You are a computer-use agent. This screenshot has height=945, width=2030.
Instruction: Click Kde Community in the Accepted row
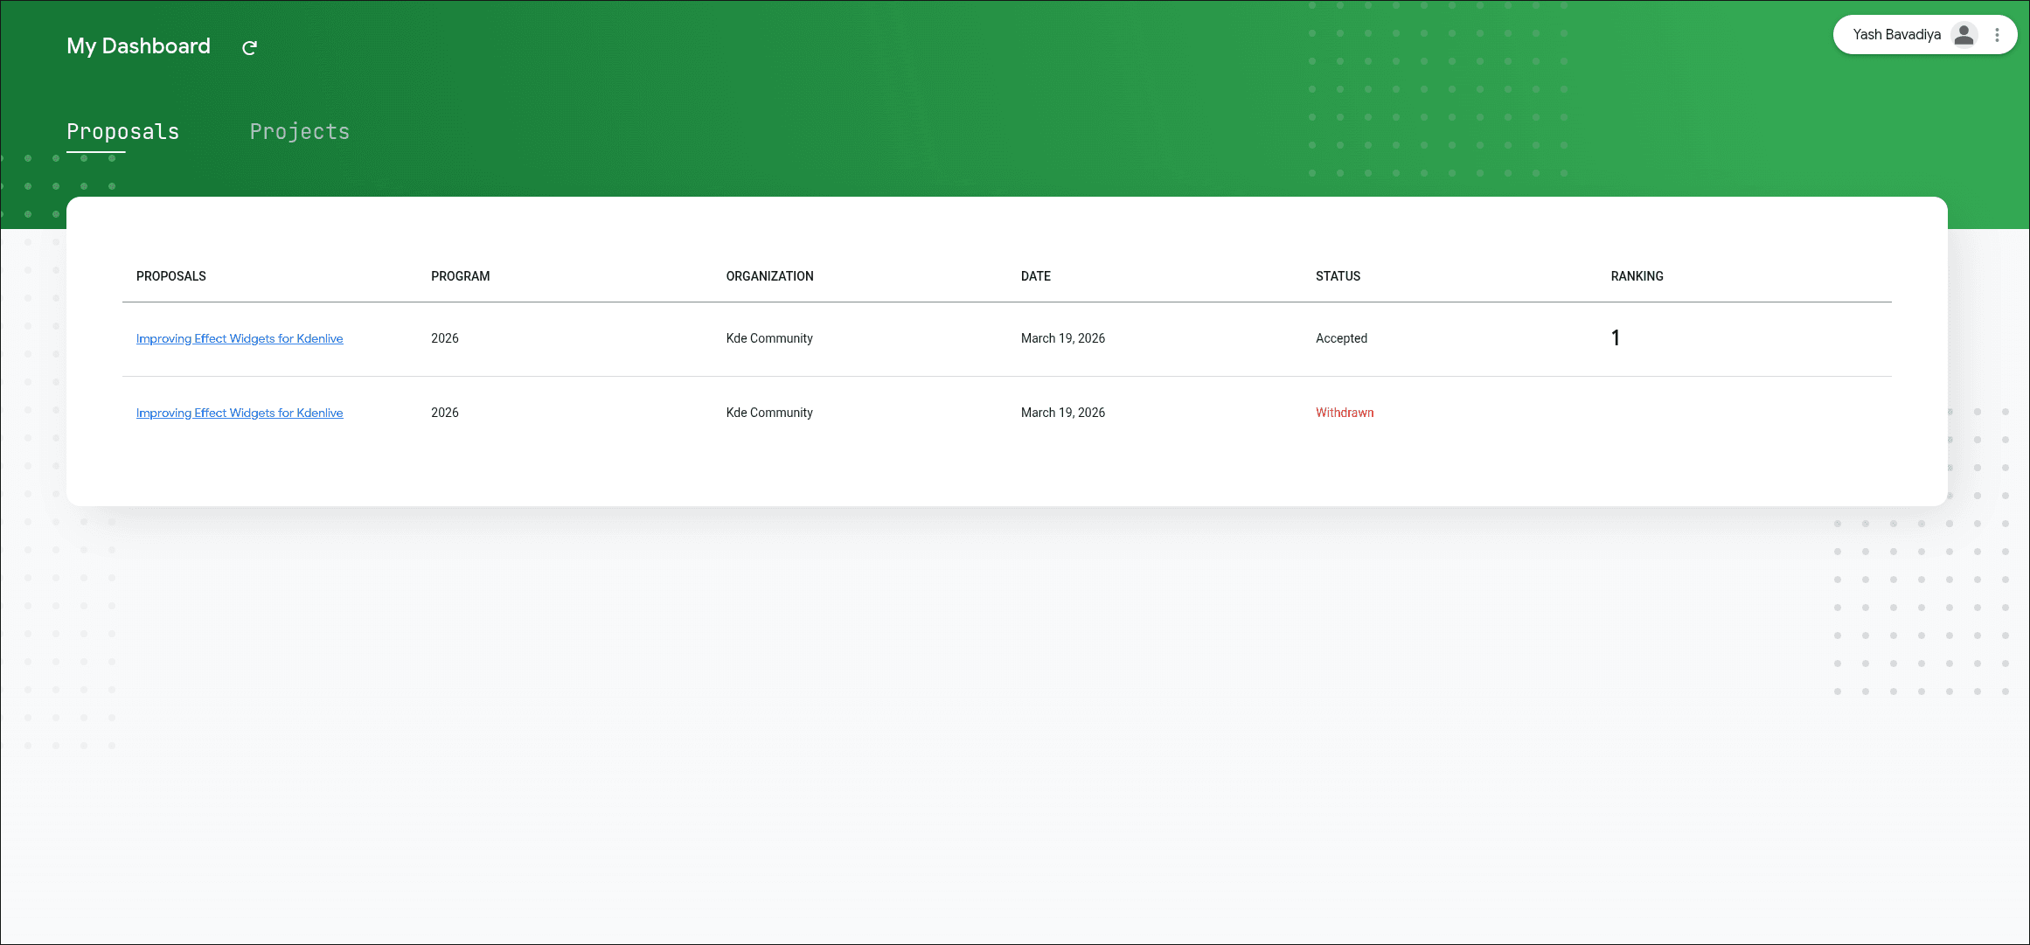[769, 338]
